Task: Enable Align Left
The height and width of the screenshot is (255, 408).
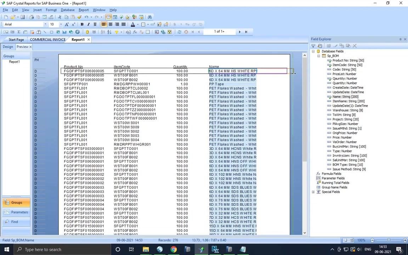Action: pyautogui.click(x=104, y=24)
